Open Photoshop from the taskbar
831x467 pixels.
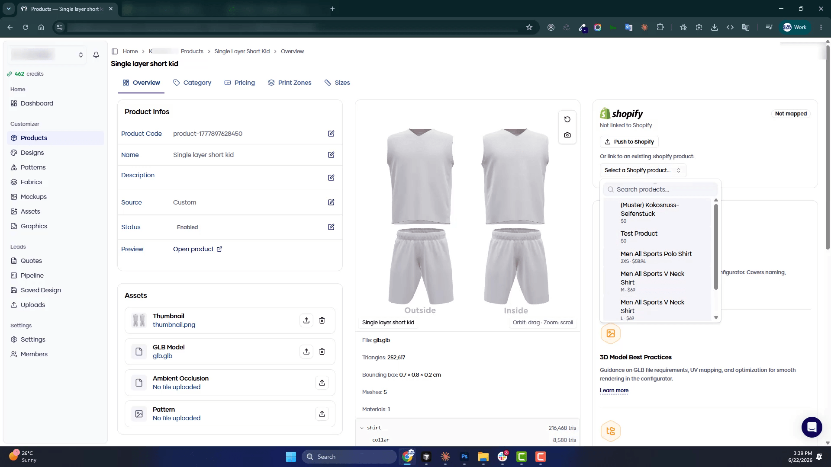tap(464, 457)
